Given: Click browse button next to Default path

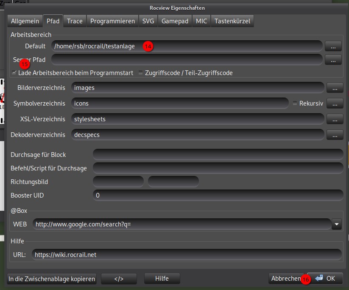Looking at the screenshot, I should (333, 46).
